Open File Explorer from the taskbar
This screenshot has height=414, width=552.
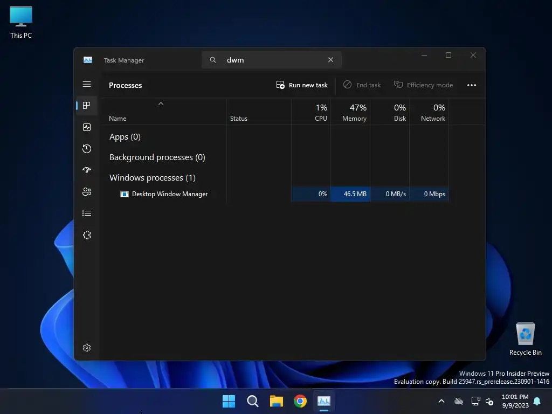point(277,401)
